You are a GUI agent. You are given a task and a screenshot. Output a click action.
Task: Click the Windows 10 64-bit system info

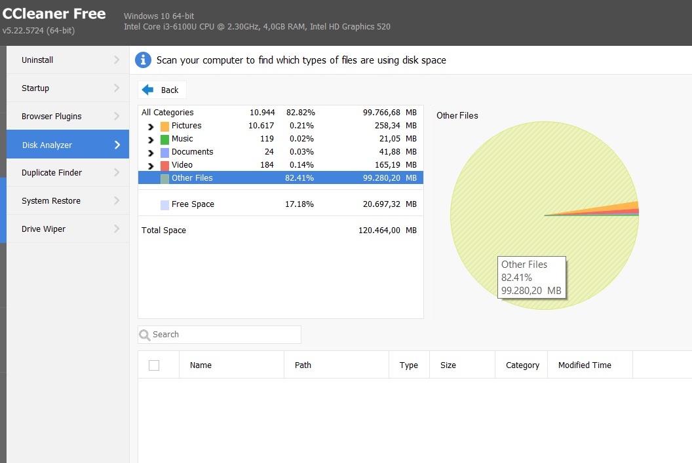[159, 16]
